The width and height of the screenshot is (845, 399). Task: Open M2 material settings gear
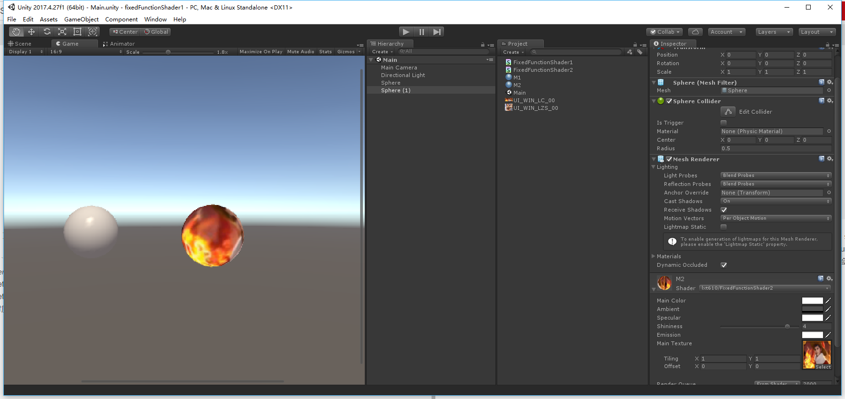point(829,279)
